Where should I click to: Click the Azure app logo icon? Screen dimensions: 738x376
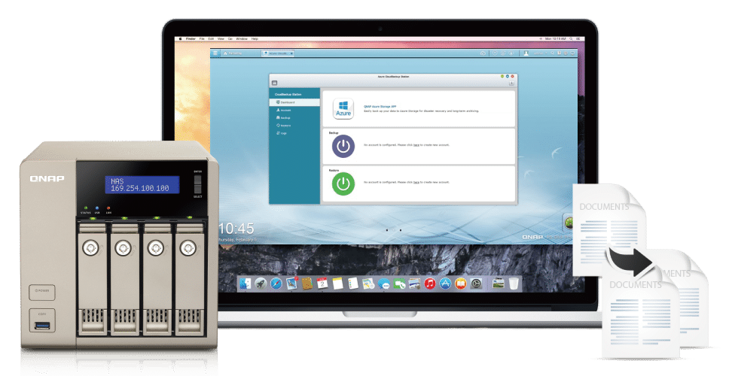coord(343,109)
